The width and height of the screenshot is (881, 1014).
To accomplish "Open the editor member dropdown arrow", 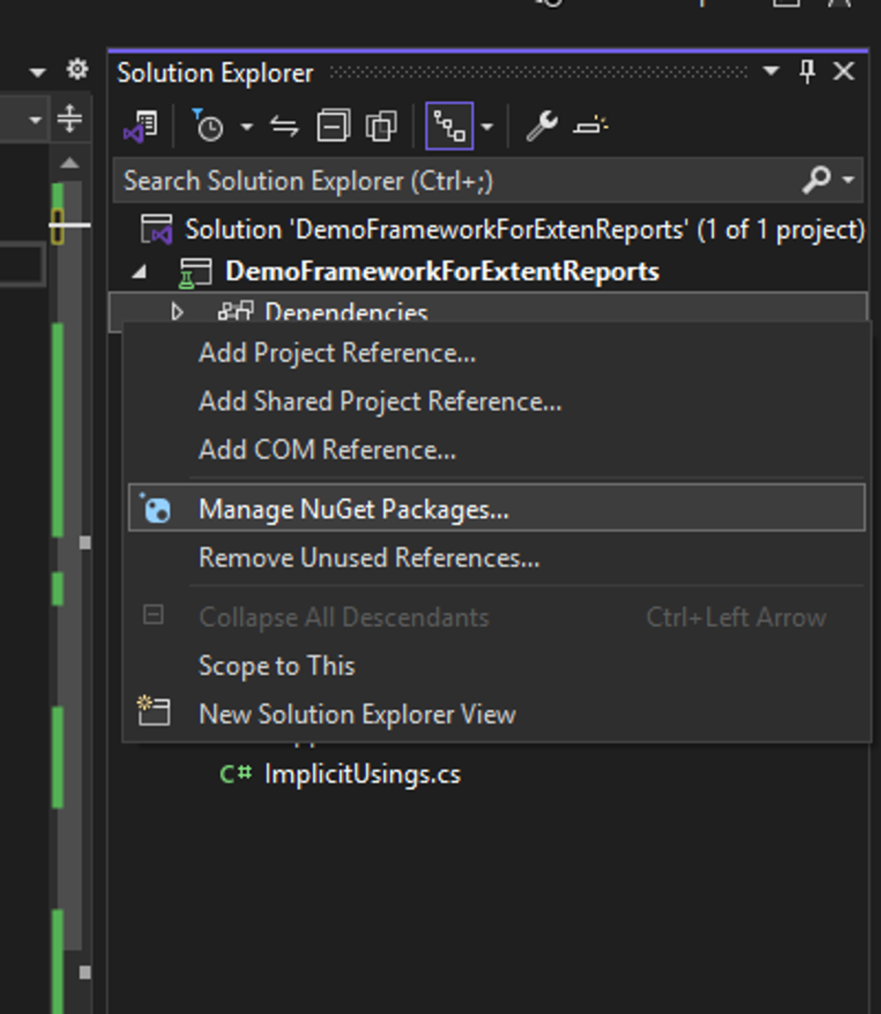I will 35,119.
